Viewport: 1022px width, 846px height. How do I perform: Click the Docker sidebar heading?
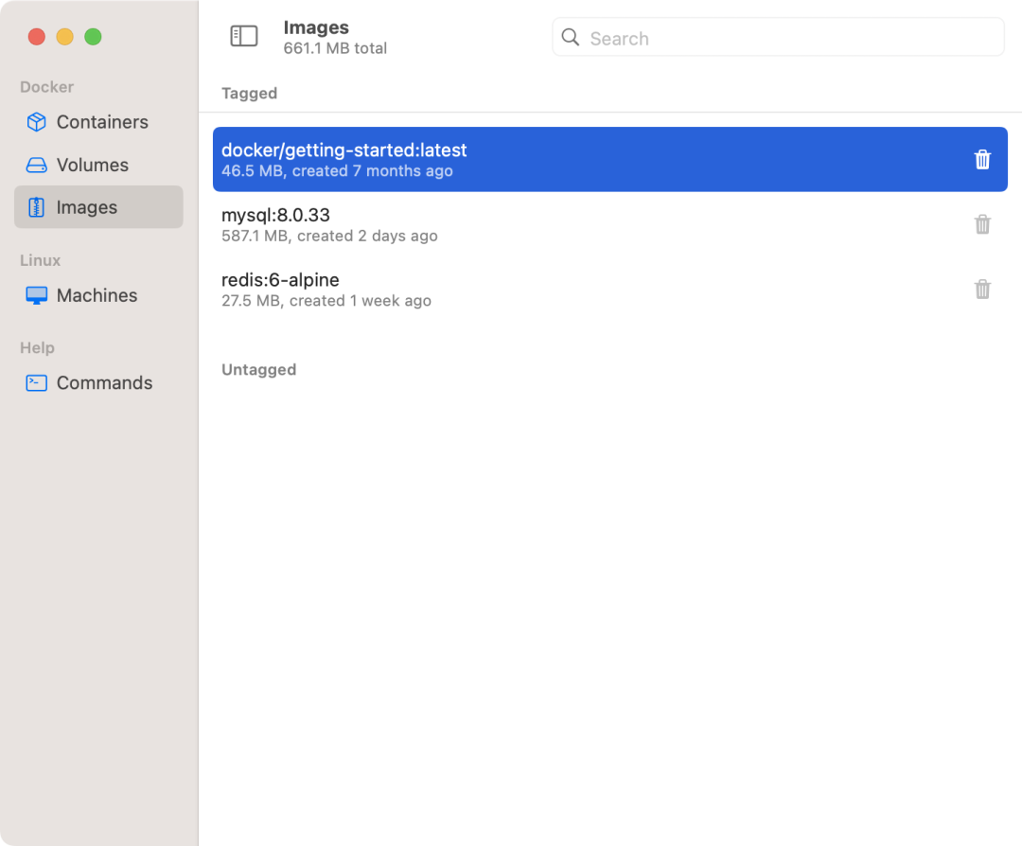click(47, 87)
